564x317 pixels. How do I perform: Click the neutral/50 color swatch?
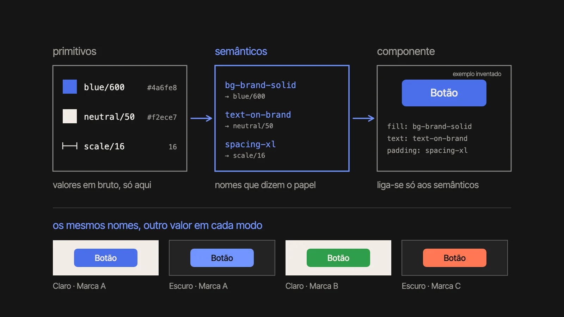[70, 116]
